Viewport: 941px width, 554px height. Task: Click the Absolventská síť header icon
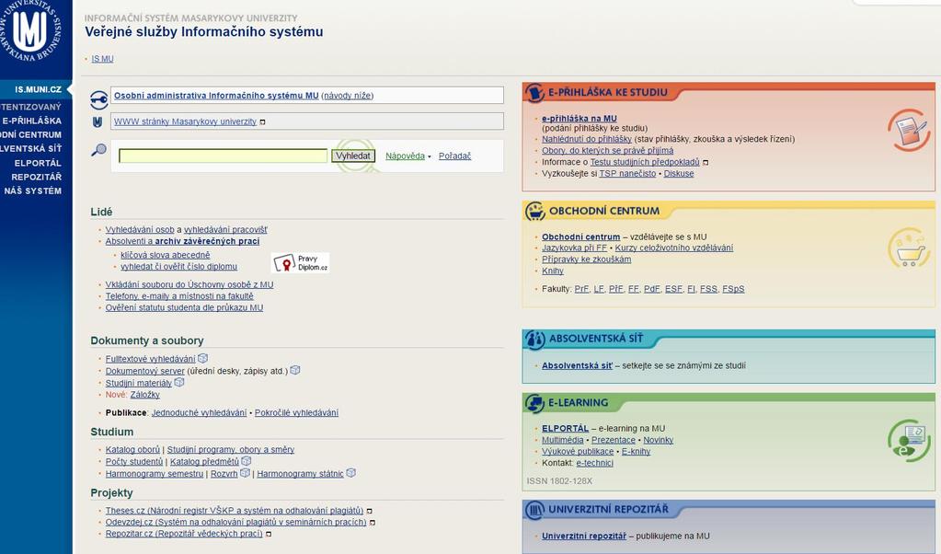(x=534, y=340)
